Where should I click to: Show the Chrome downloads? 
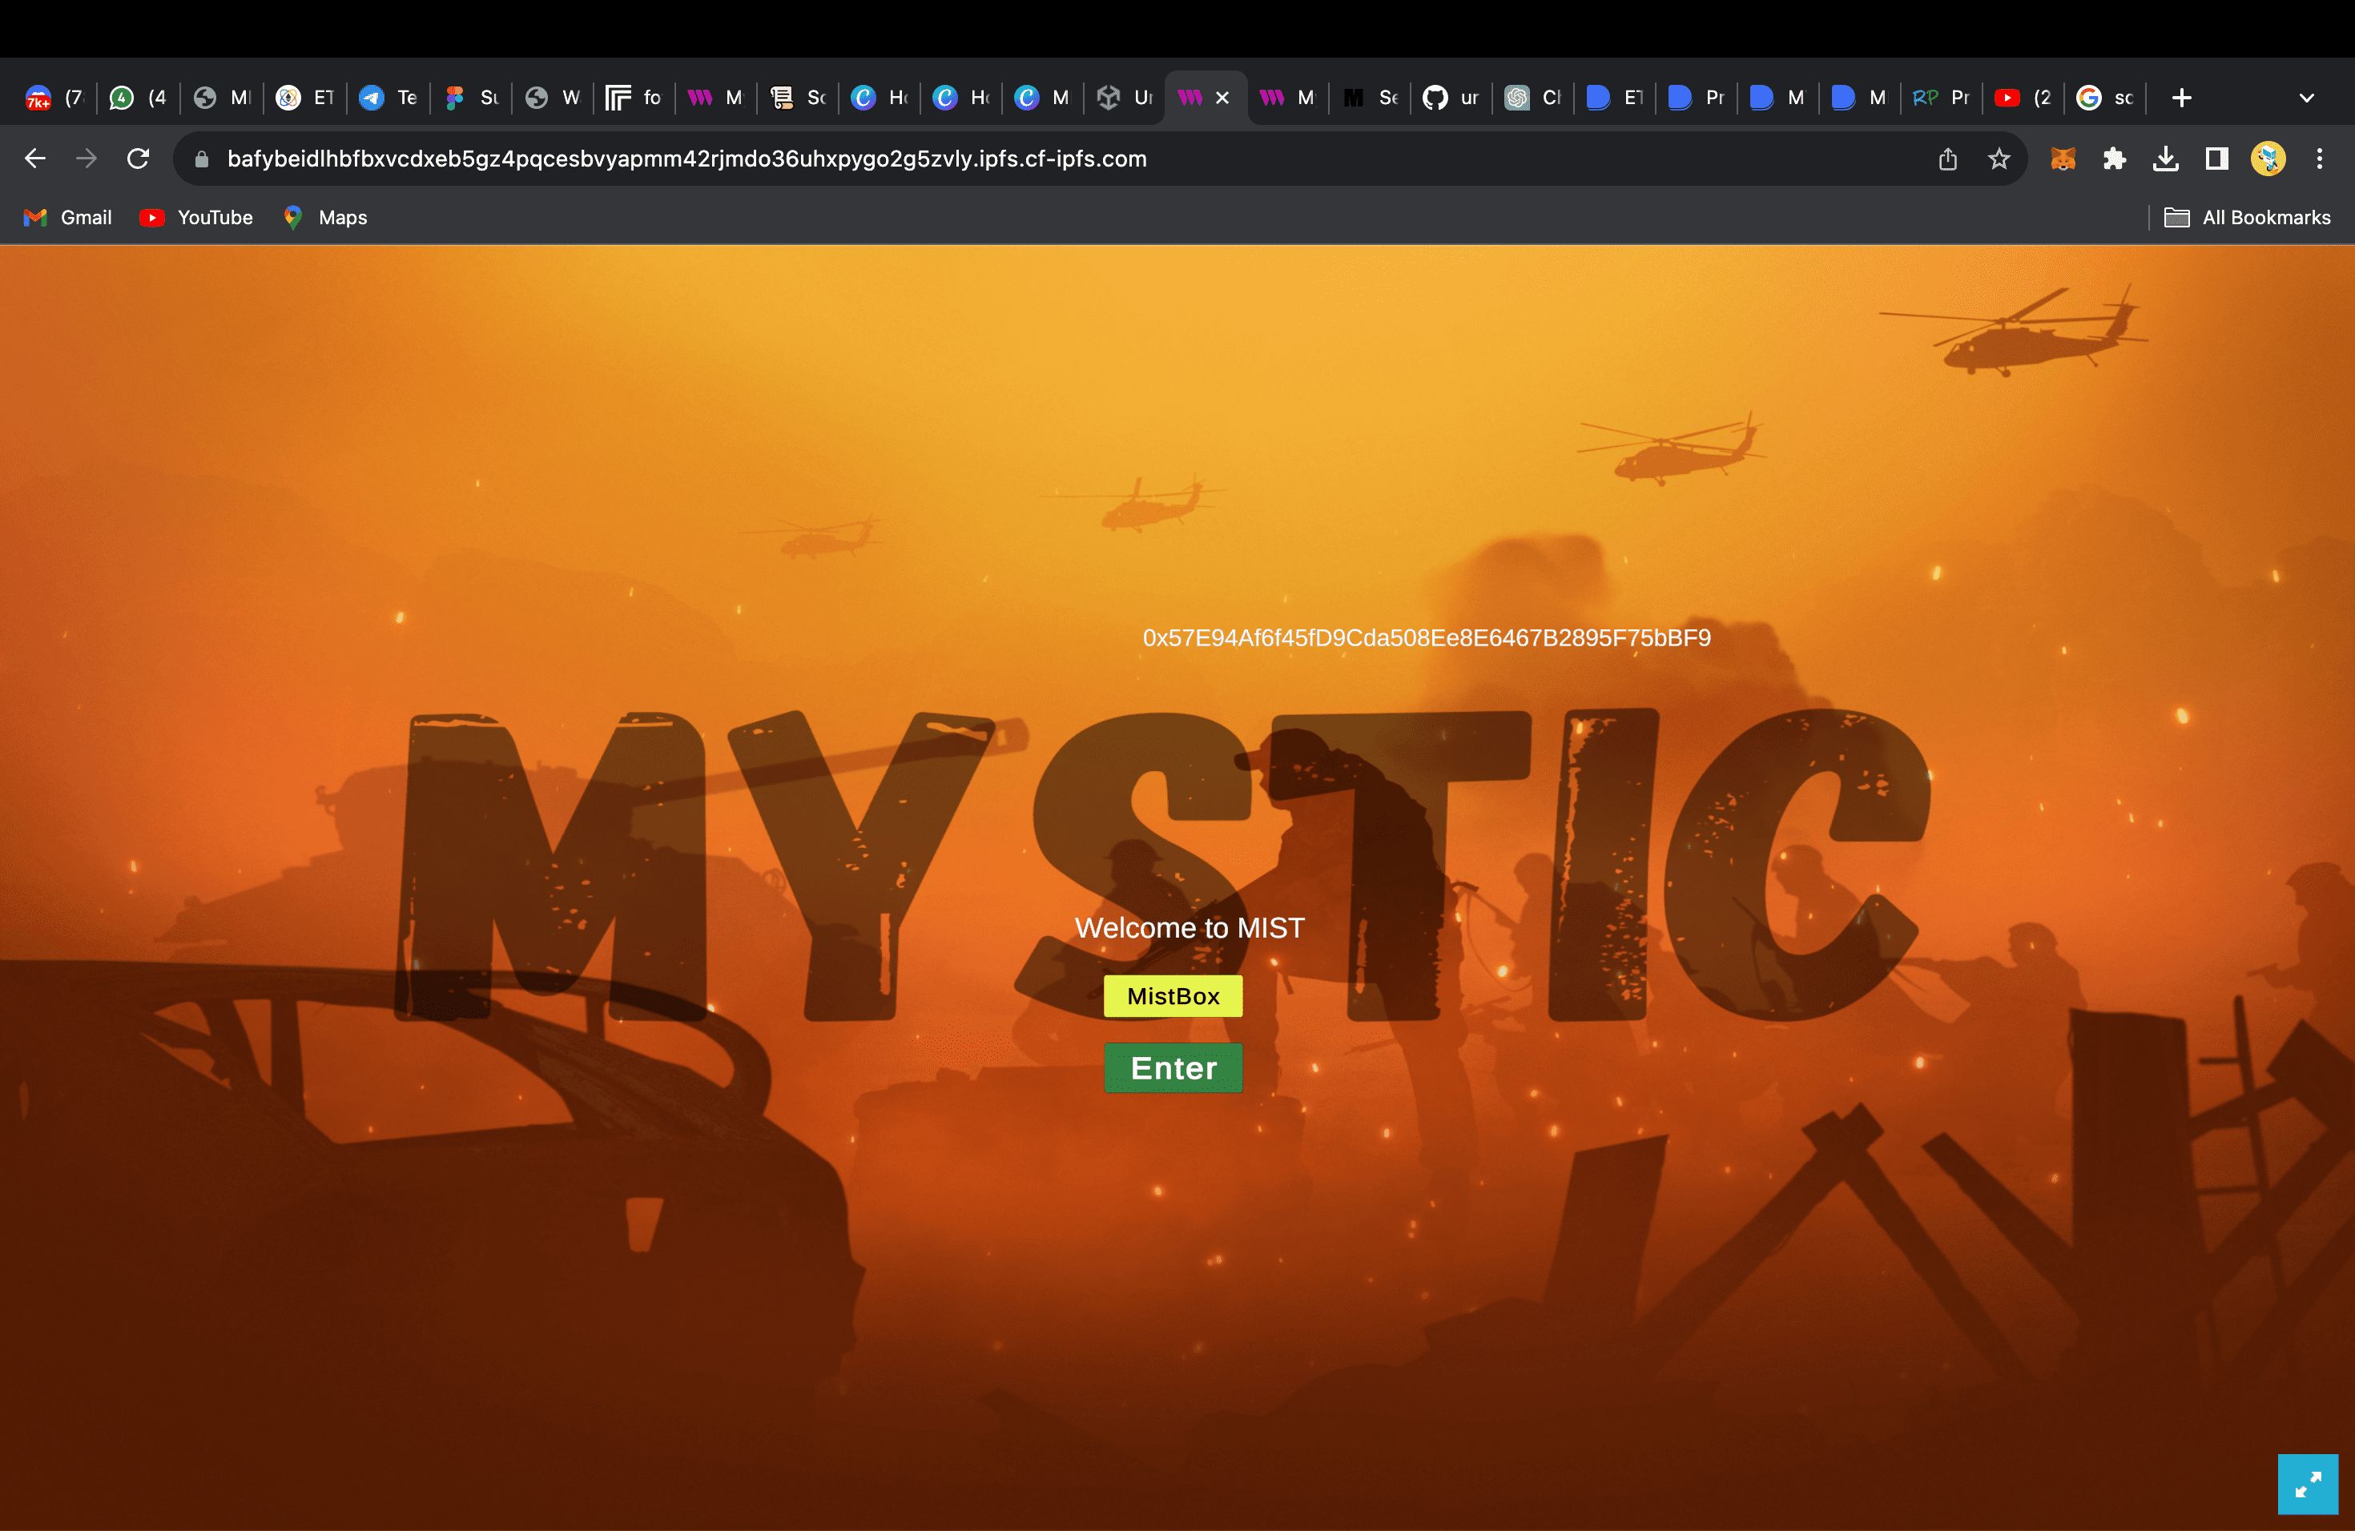2166,159
